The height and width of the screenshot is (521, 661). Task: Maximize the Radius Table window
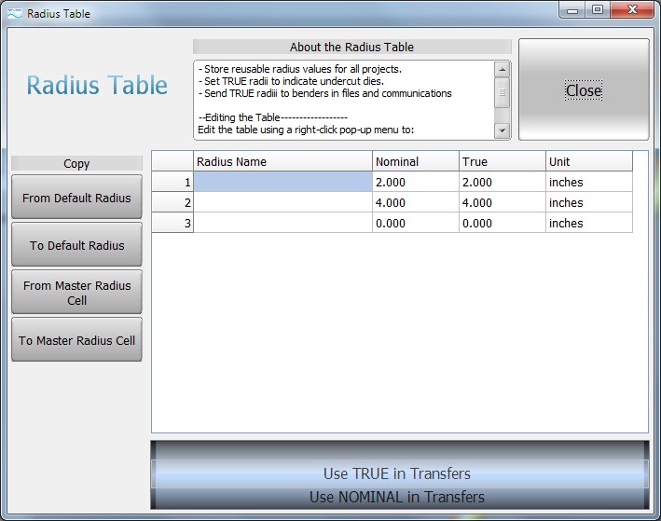(x=598, y=9)
